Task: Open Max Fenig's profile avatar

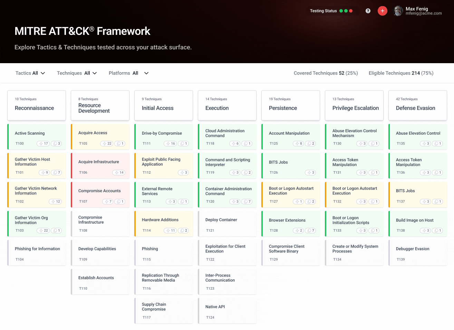Action: [398, 11]
